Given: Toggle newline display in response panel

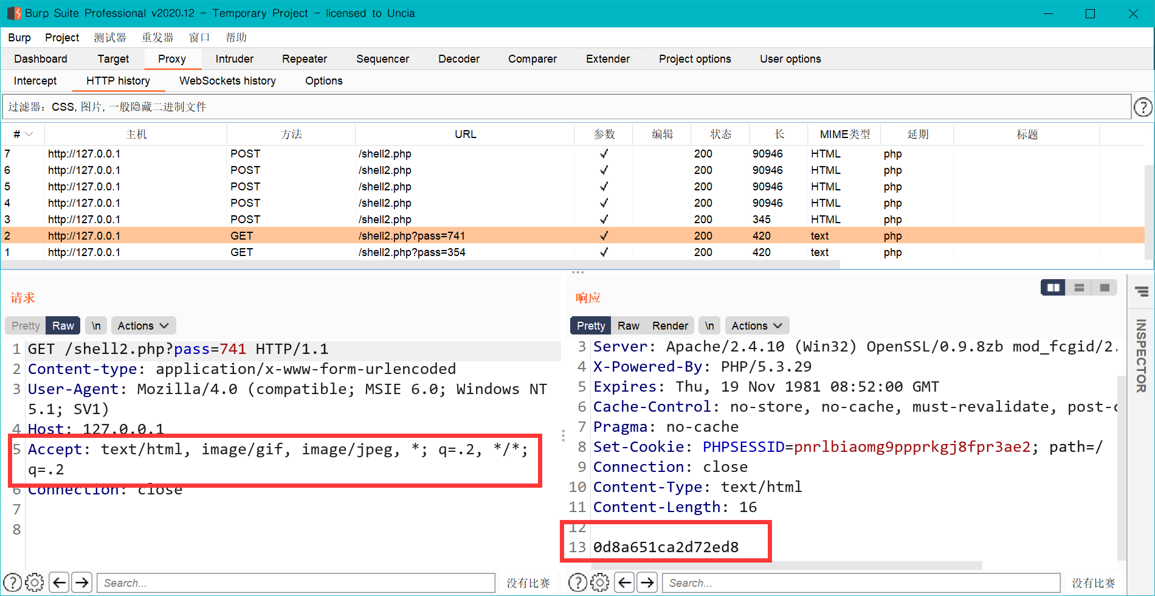Looking at the screenshot, I should tap(709, 326).
